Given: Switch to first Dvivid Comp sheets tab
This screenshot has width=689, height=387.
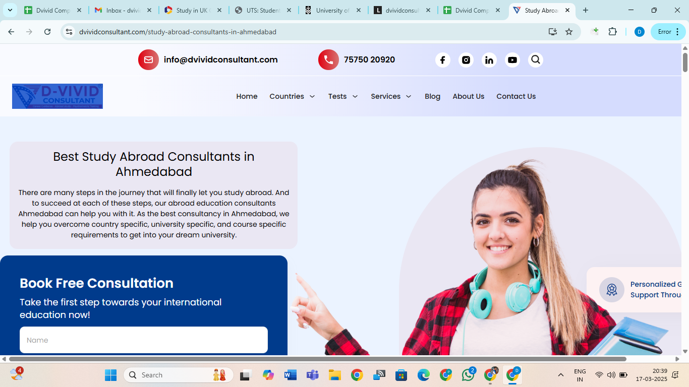Looking at the screenshot, I should [x=52, y=10].
